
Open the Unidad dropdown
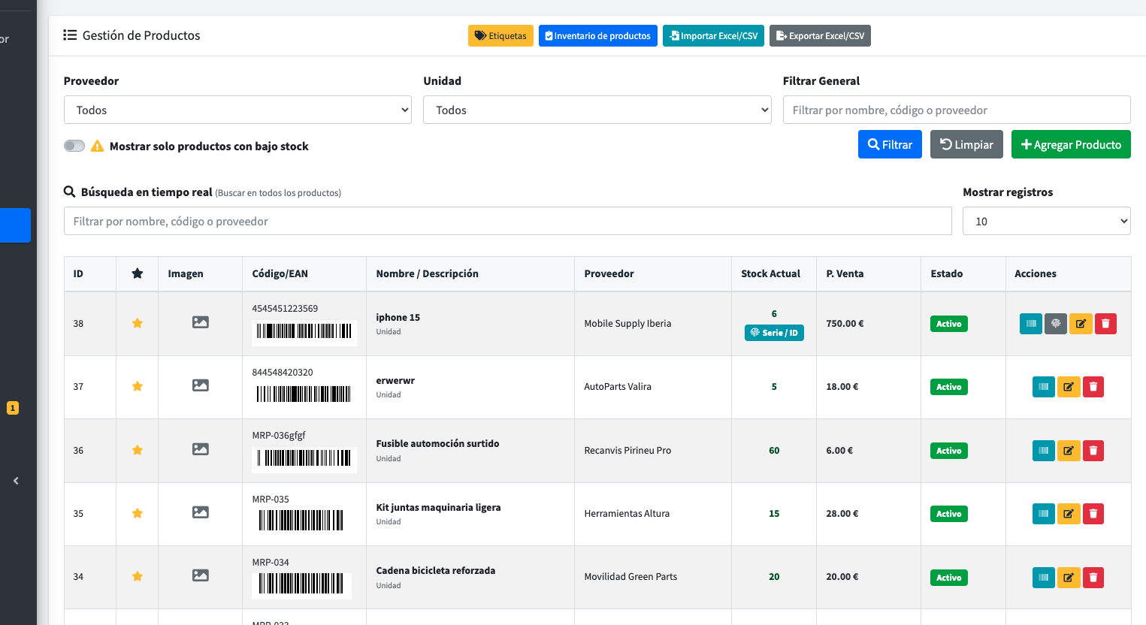coord(597,110)
